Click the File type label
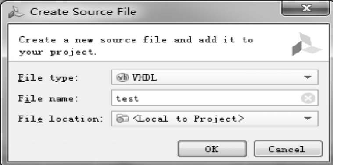The width and height of the screenshot is (337, 165). [48, 77]
